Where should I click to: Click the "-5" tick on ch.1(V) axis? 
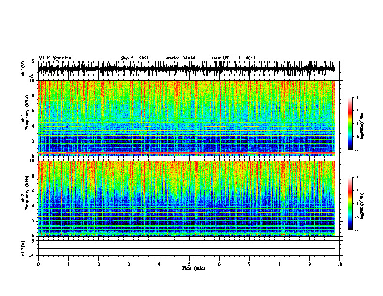click(32, 76)
